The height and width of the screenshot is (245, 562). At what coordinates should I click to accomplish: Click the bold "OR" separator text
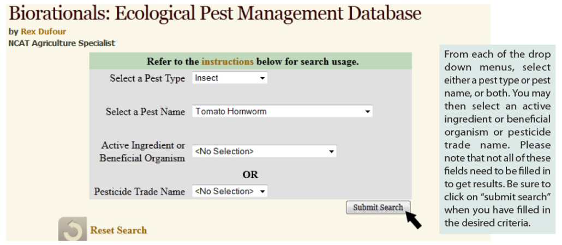250,175
